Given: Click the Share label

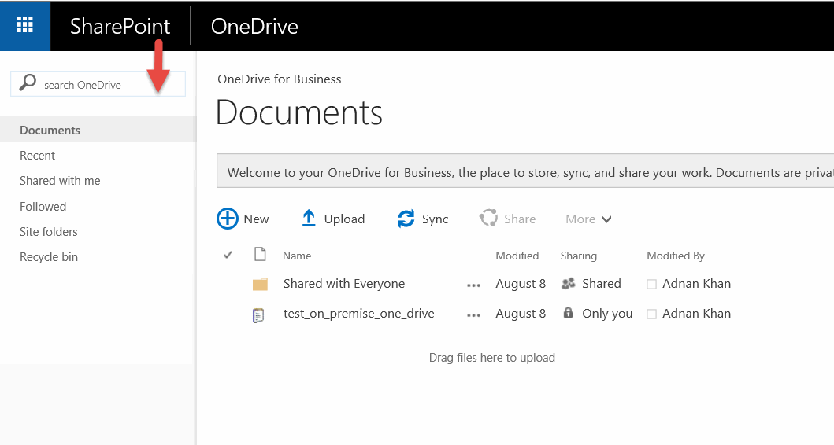Looking at the screenshot, I should click(520, 219).
